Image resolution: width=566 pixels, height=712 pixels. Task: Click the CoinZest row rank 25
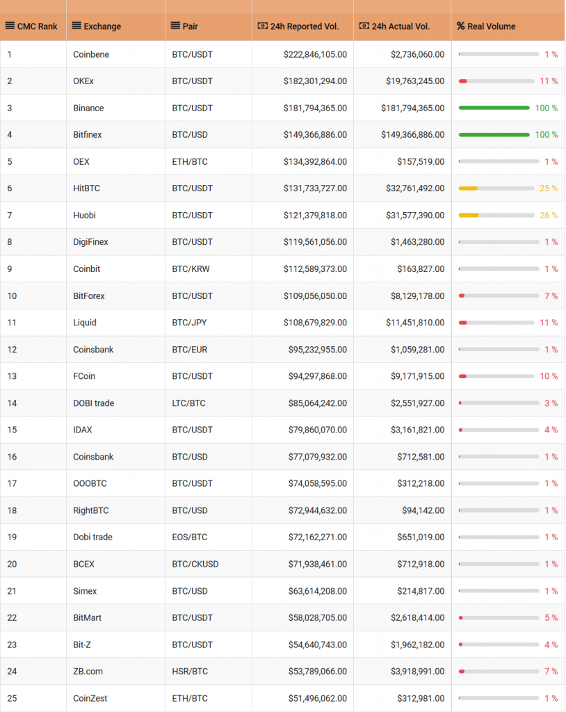[12, 698]
